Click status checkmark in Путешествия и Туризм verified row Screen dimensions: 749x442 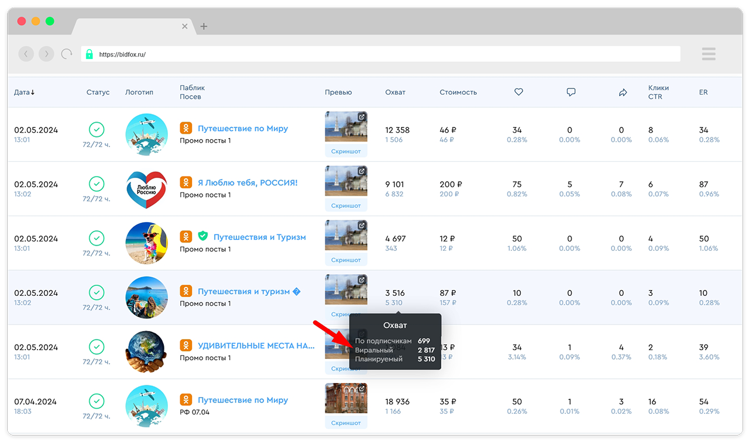[97, 239]
